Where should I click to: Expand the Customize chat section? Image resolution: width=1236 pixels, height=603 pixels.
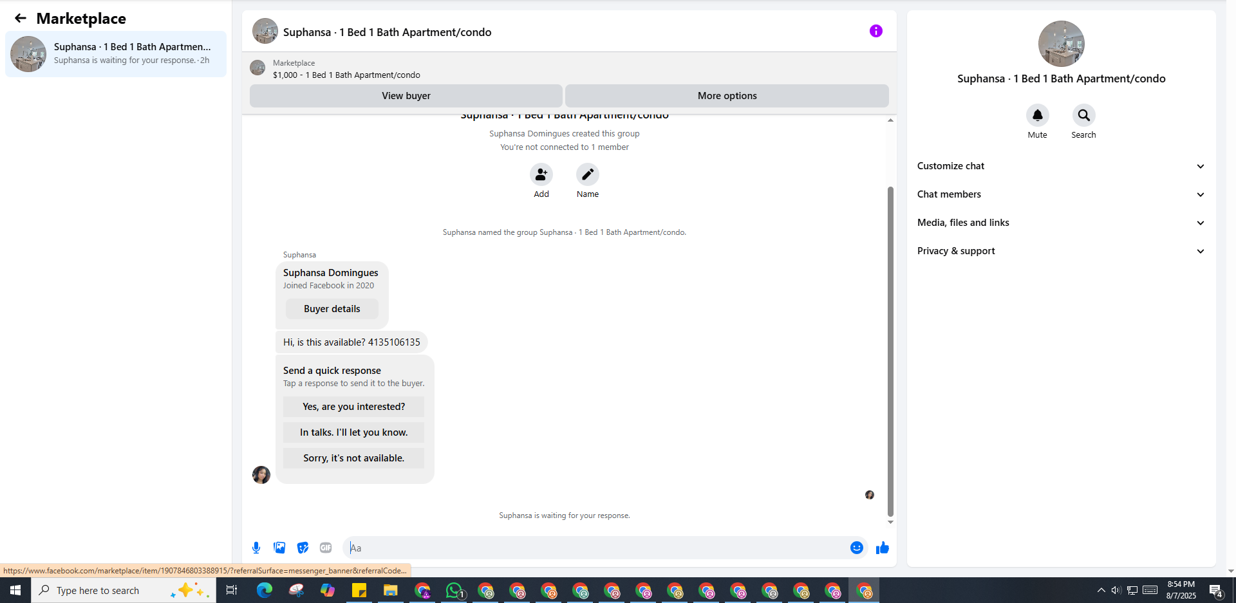pos(1061,166)
